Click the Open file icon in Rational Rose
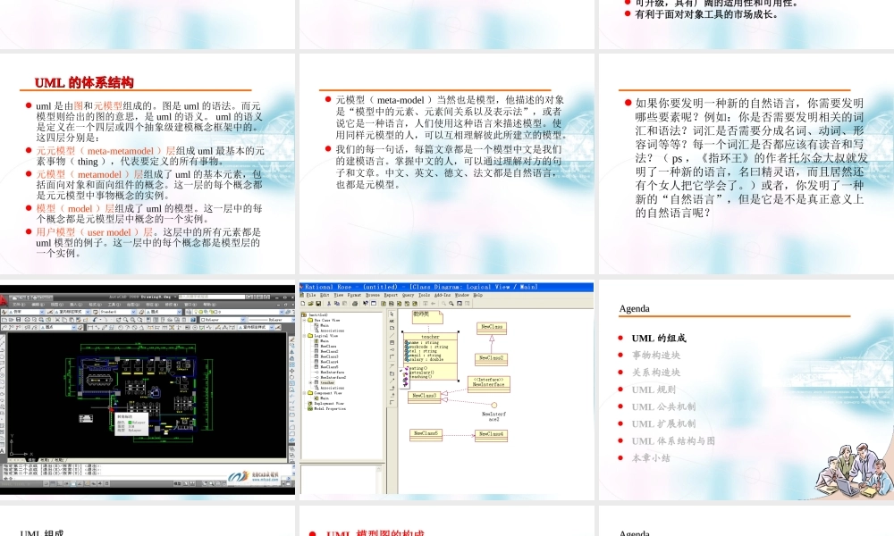The height and width of the screenshot is (536, 894). (x=311, y=304)
